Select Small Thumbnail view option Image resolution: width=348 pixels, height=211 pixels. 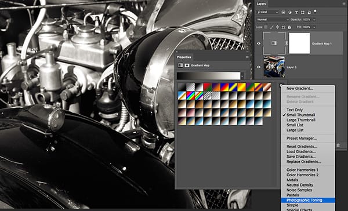300,115
